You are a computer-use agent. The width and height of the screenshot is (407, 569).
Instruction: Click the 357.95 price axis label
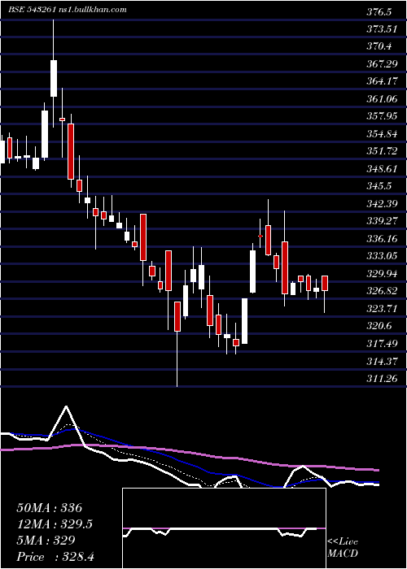click(x=382, y=116)
